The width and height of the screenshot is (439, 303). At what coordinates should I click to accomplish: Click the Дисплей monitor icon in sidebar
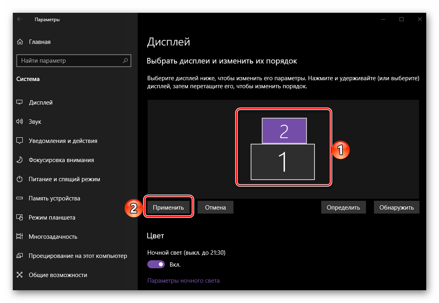20,103
